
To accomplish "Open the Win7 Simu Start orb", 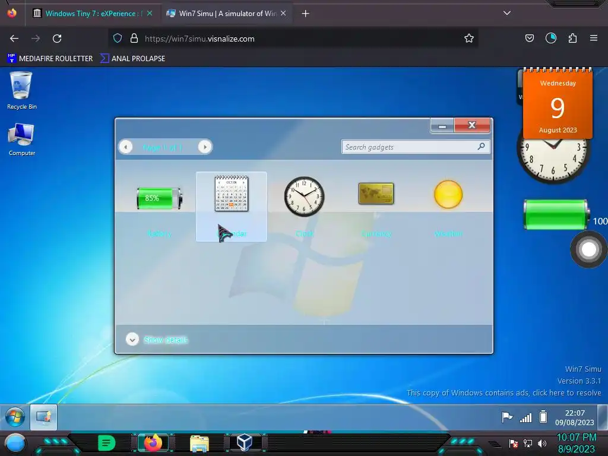I will coord(15,417).
